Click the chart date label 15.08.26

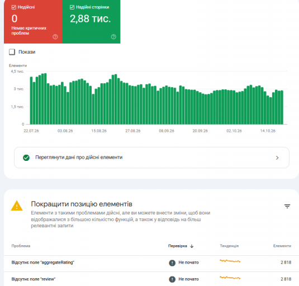point(99,131)
